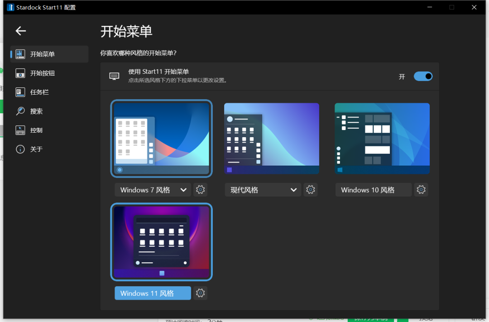Click the 开始菜单 page heading
The image size is (489, 322).
click(x=126, y=32)
